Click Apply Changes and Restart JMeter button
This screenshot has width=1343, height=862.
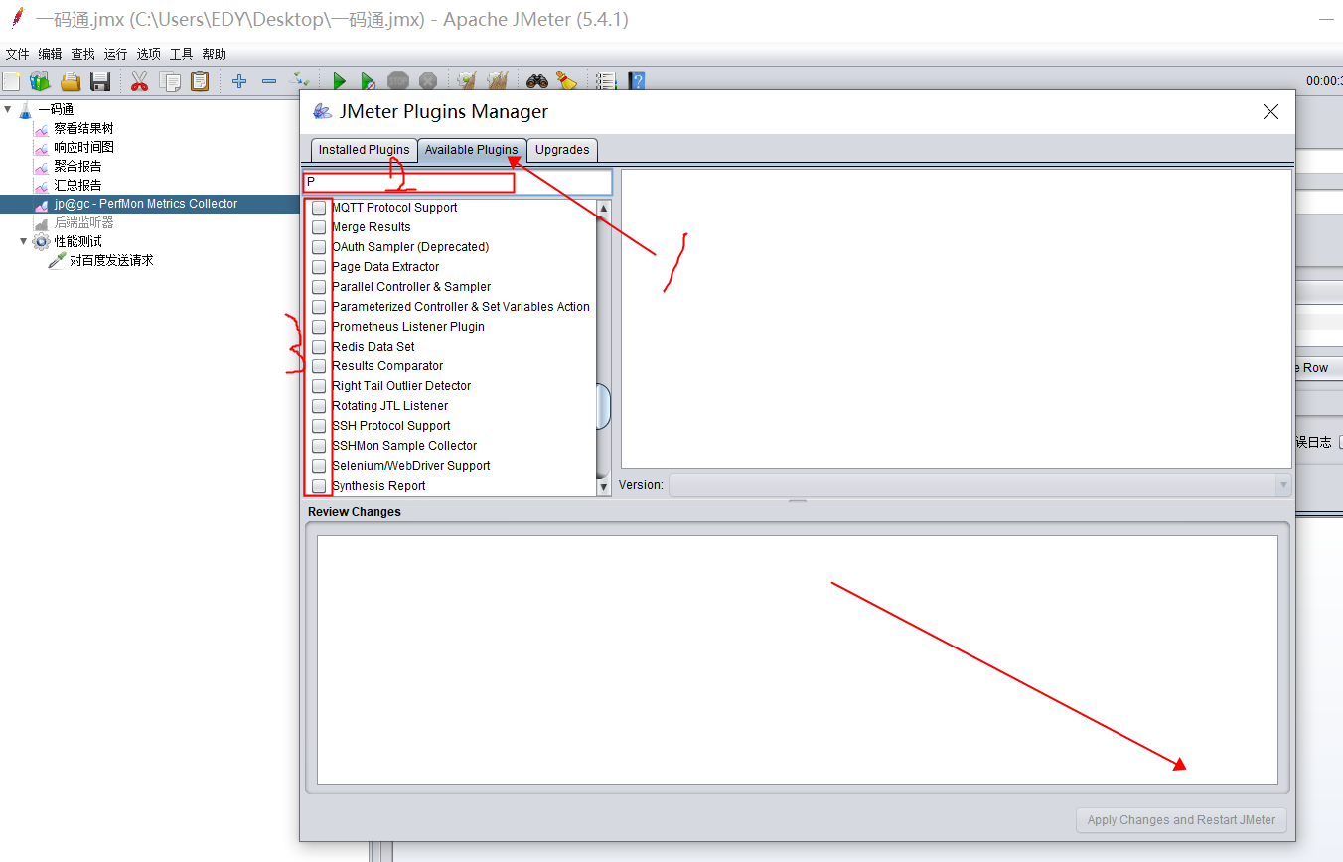[1181, 820]
